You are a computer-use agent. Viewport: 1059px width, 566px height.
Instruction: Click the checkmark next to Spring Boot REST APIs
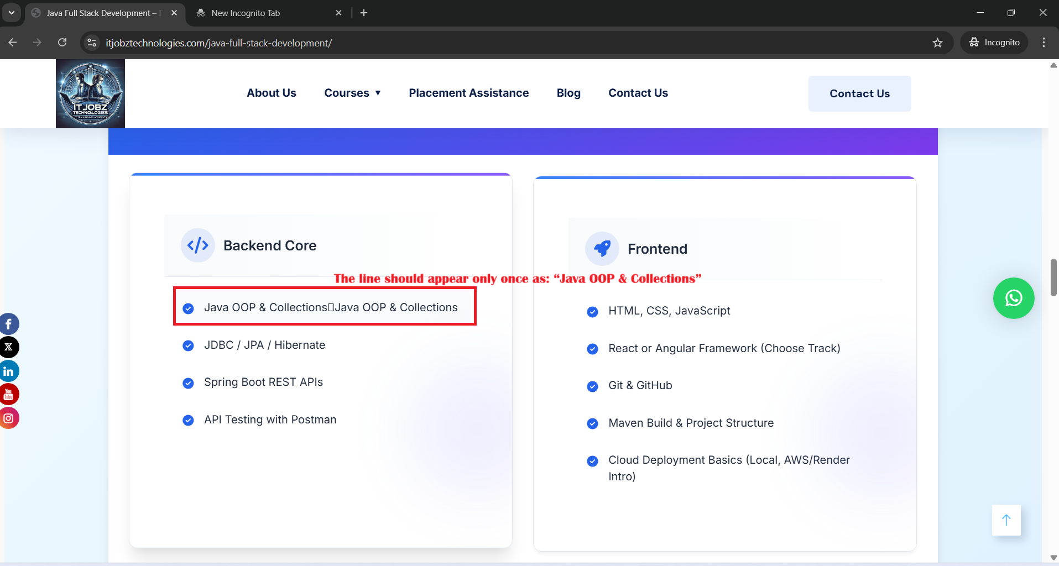coord(188,383)
